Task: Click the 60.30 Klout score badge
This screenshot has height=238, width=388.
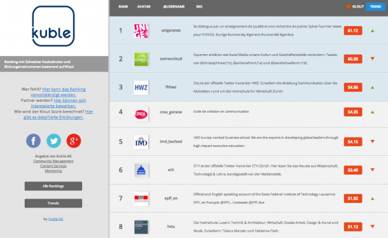Action: [353, 59]
